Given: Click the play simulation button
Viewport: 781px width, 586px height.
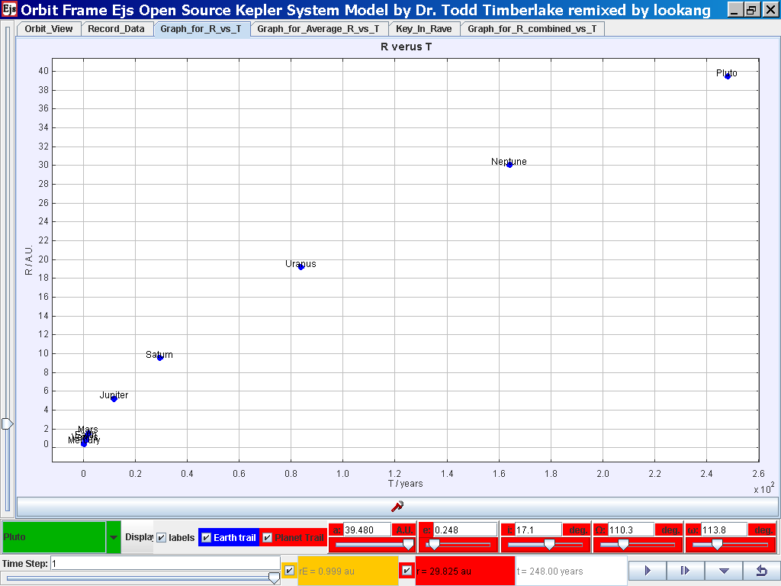Looking at the screenshot, I should tap(648, 570).
